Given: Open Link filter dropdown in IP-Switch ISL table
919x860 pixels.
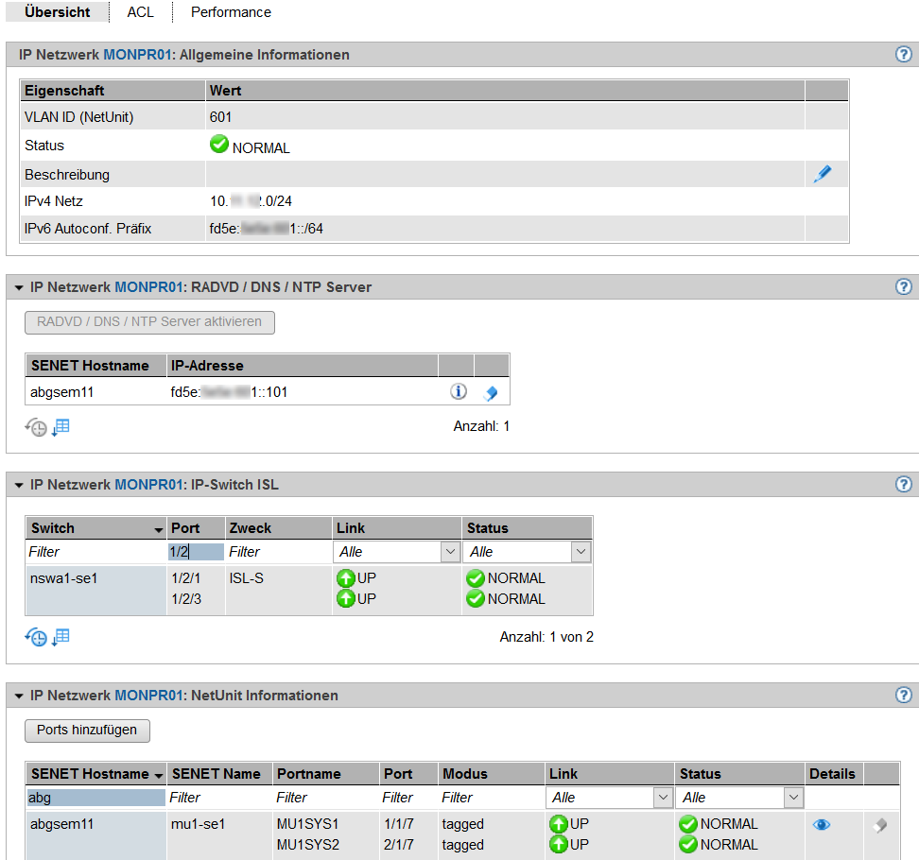Looking at the screenshot, I should coord(449,552).
